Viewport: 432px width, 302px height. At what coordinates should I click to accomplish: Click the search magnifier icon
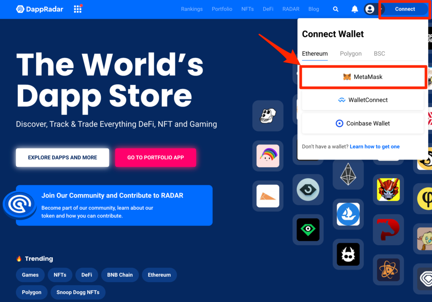[335, 9]
